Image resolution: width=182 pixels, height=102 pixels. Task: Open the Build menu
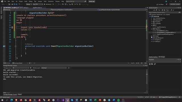point(26,1)
